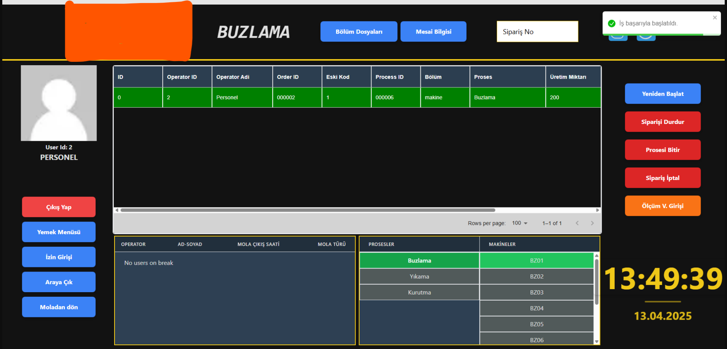Click the machine list's scroll down arrow
The height and width of the screenshot is (349, 727).
pyautogui.click(x=596, y=341)
